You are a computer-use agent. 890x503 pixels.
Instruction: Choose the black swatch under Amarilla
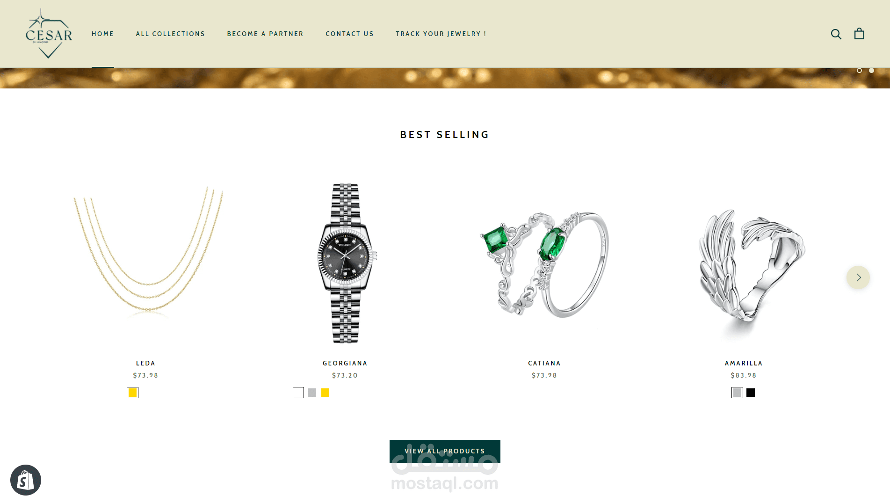coord(751,393)
